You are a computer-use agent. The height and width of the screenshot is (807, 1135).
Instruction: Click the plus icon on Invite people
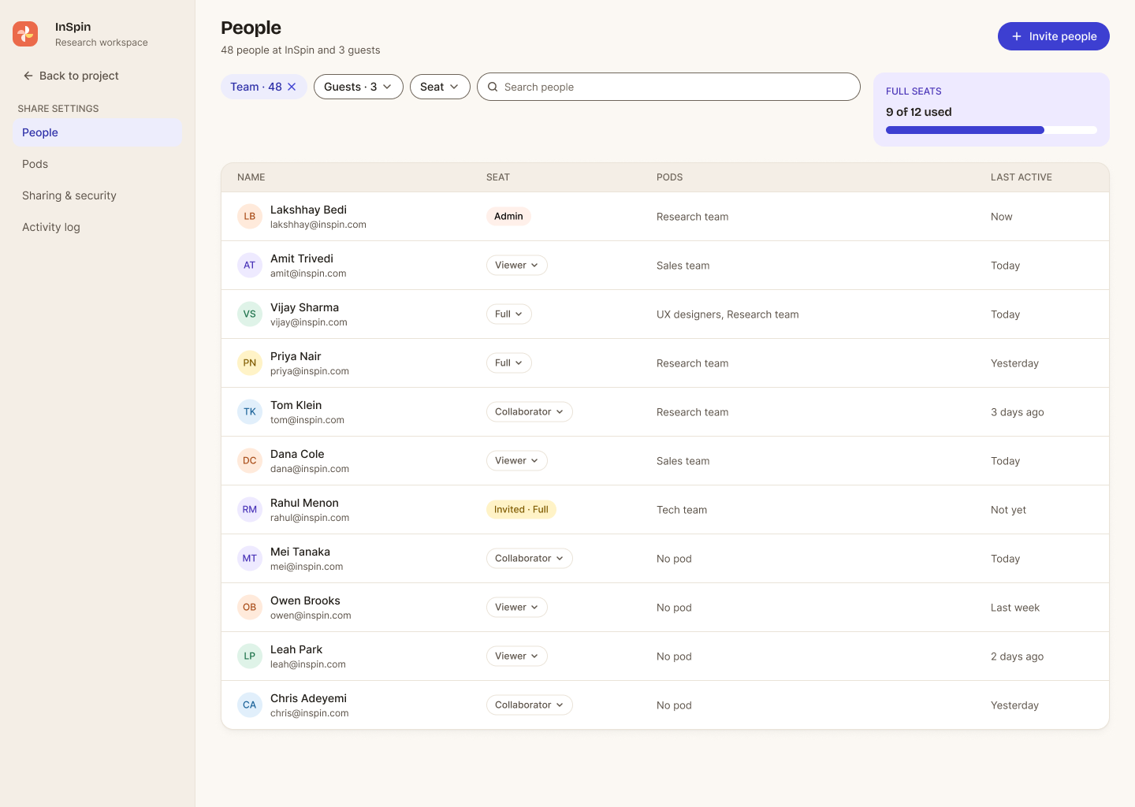1017,36
